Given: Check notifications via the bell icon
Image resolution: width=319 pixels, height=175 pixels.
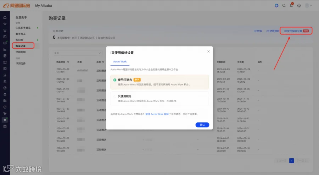Looking at the screenshot, I should [291, 5].
